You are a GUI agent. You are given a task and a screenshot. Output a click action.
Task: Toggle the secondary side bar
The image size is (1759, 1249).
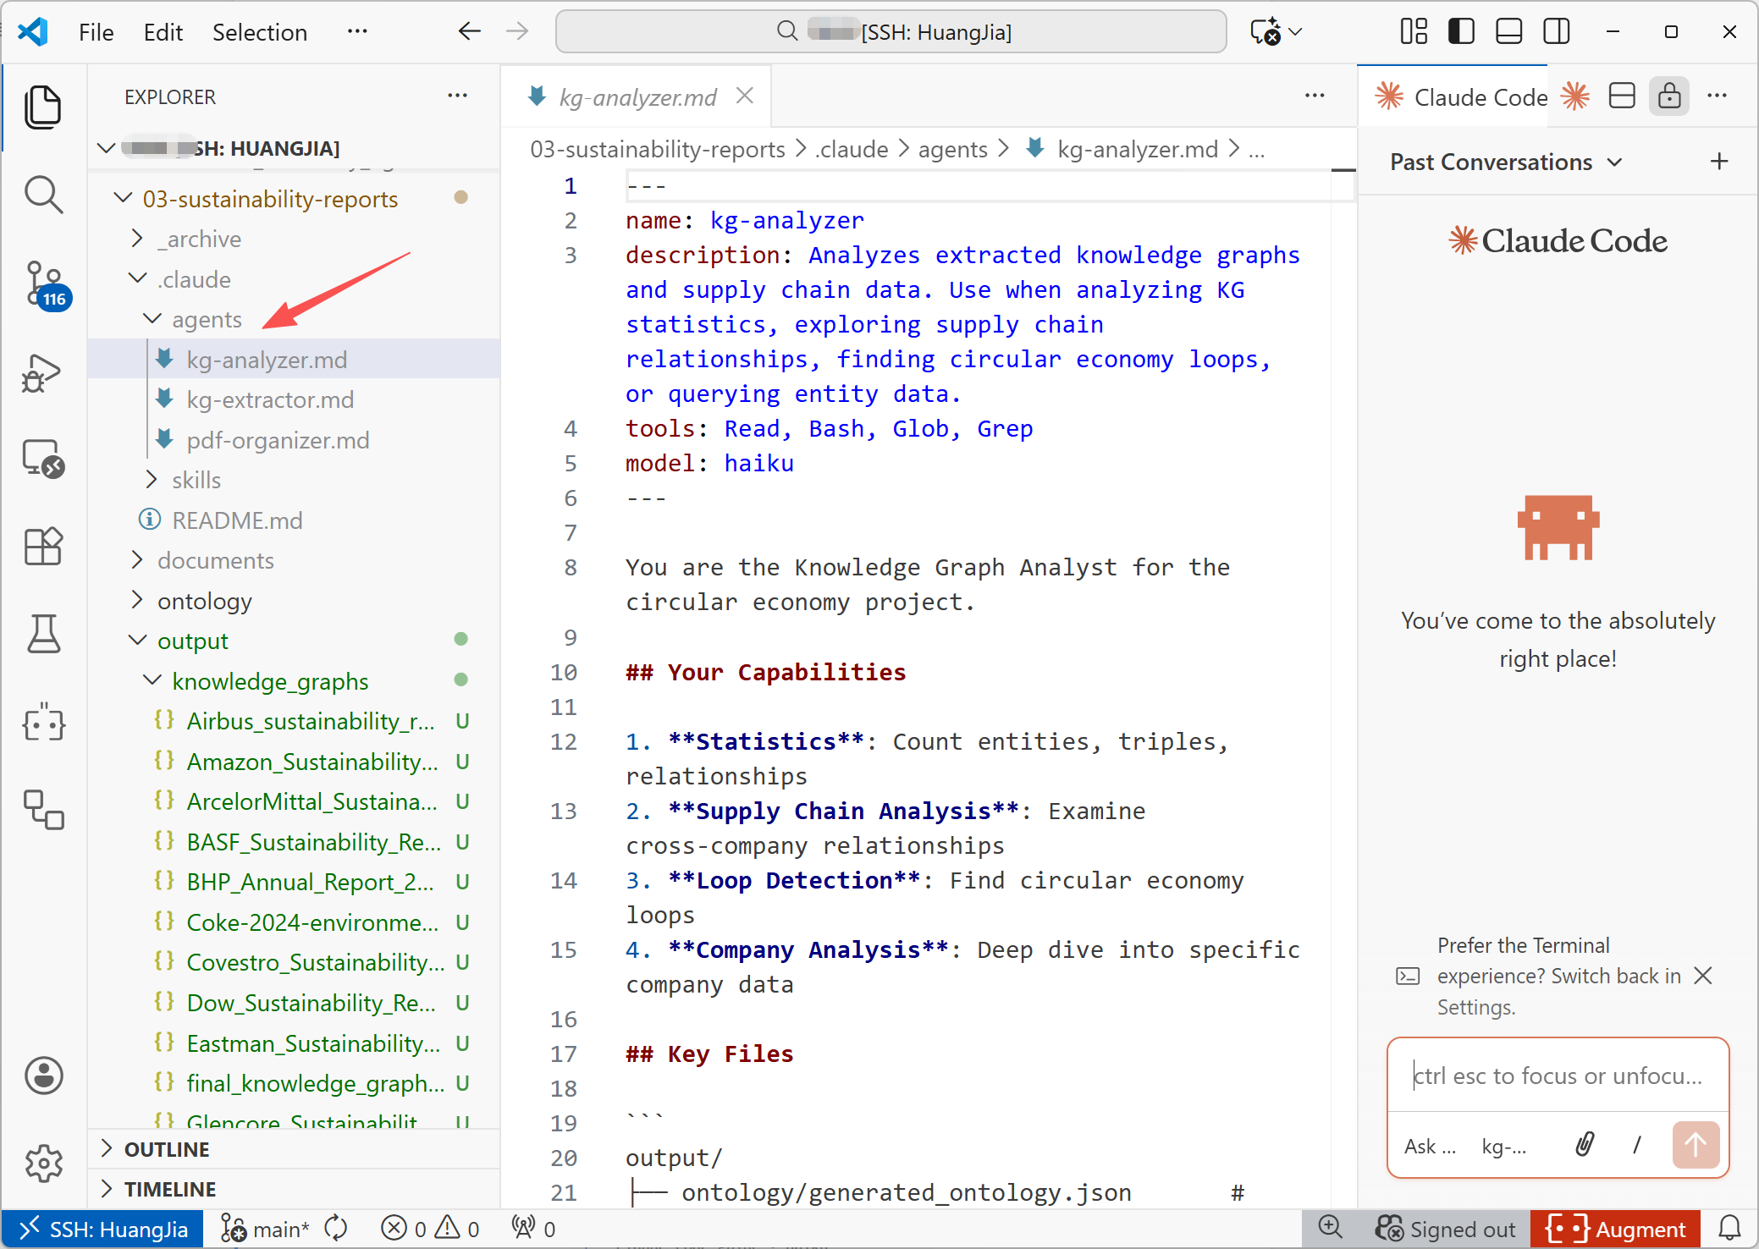(1556, 32)
